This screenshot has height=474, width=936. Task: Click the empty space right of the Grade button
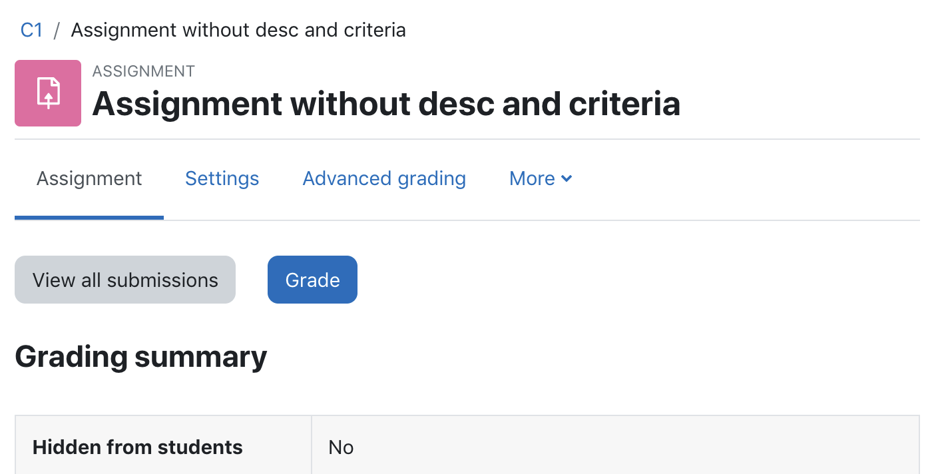click(639, 280)
